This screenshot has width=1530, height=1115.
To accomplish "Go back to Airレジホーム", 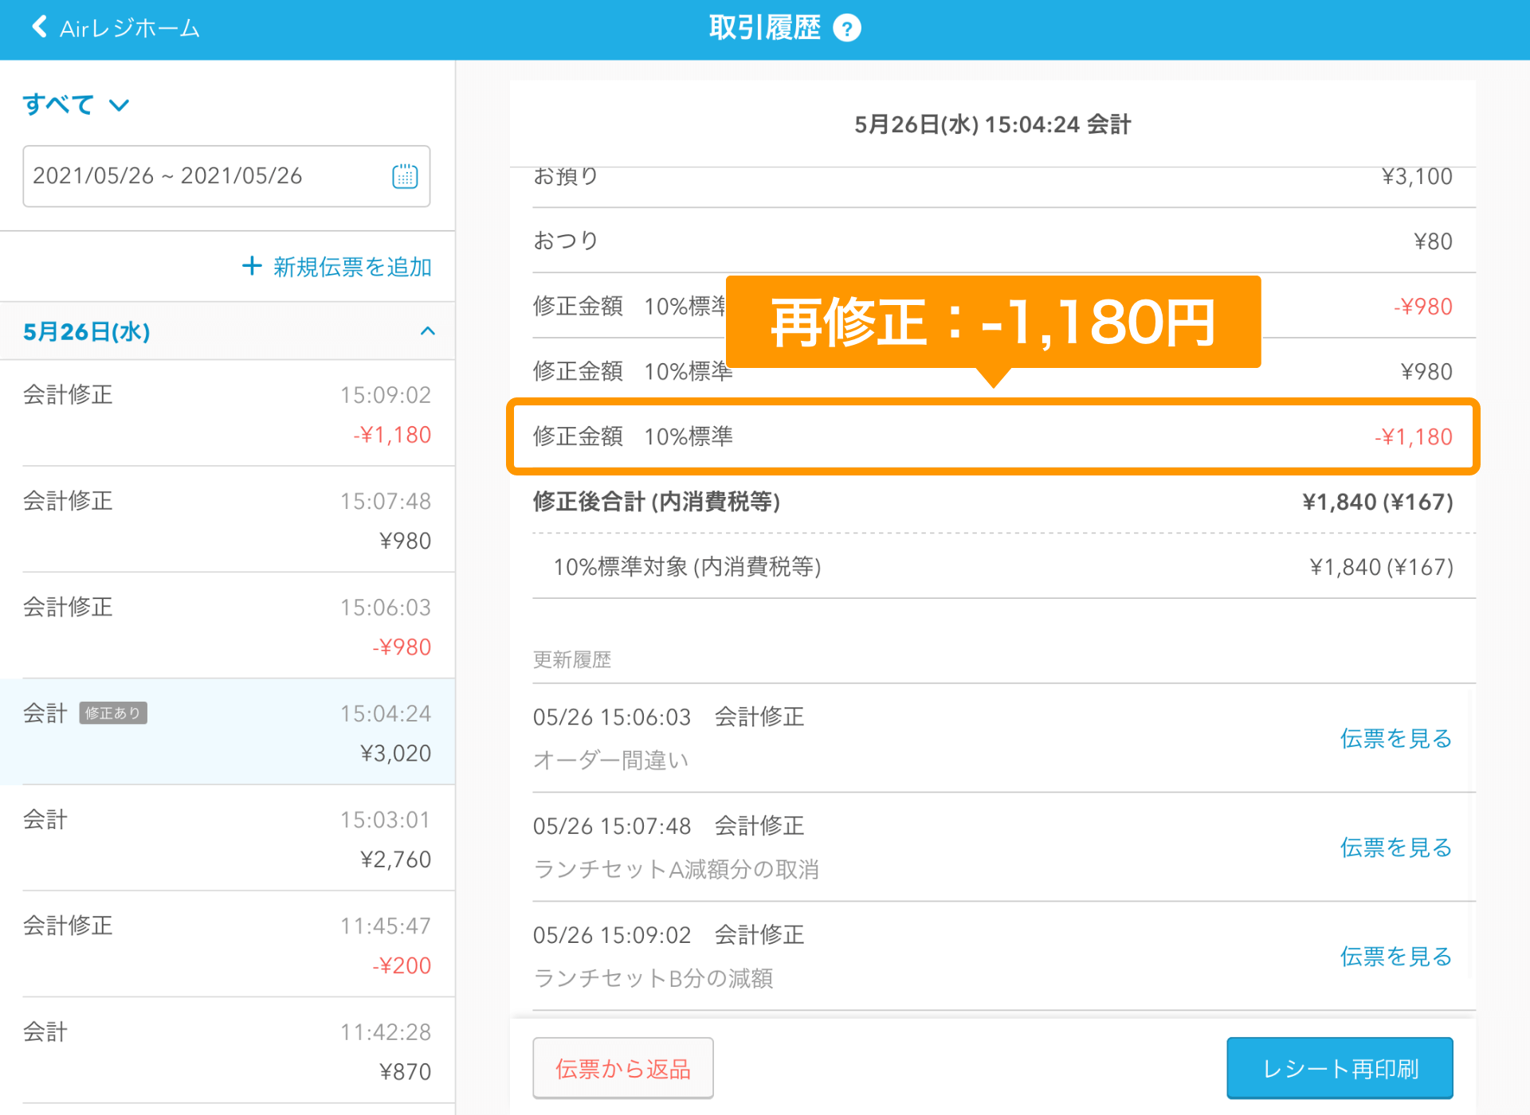I will click(x=116, y=29).
